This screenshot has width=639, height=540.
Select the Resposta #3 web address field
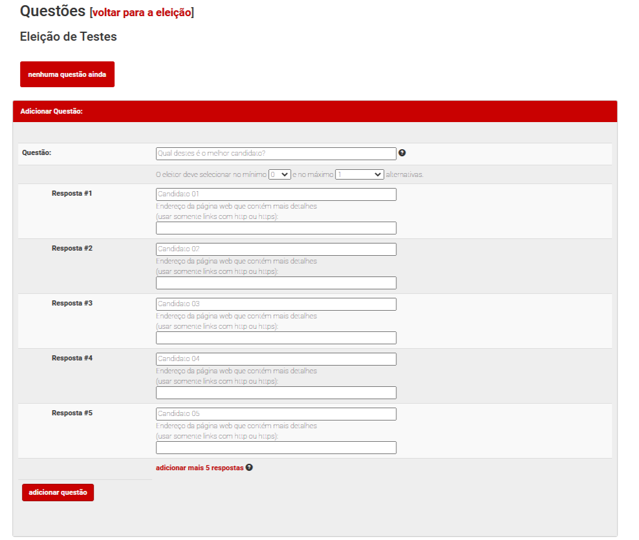[x=276, y=338]
